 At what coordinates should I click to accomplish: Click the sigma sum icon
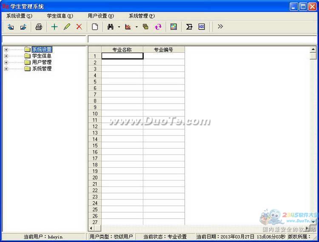(189, 27)
